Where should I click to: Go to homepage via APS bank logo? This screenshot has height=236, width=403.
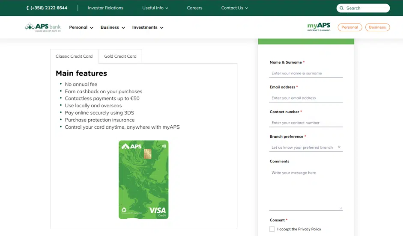point(43,27)
